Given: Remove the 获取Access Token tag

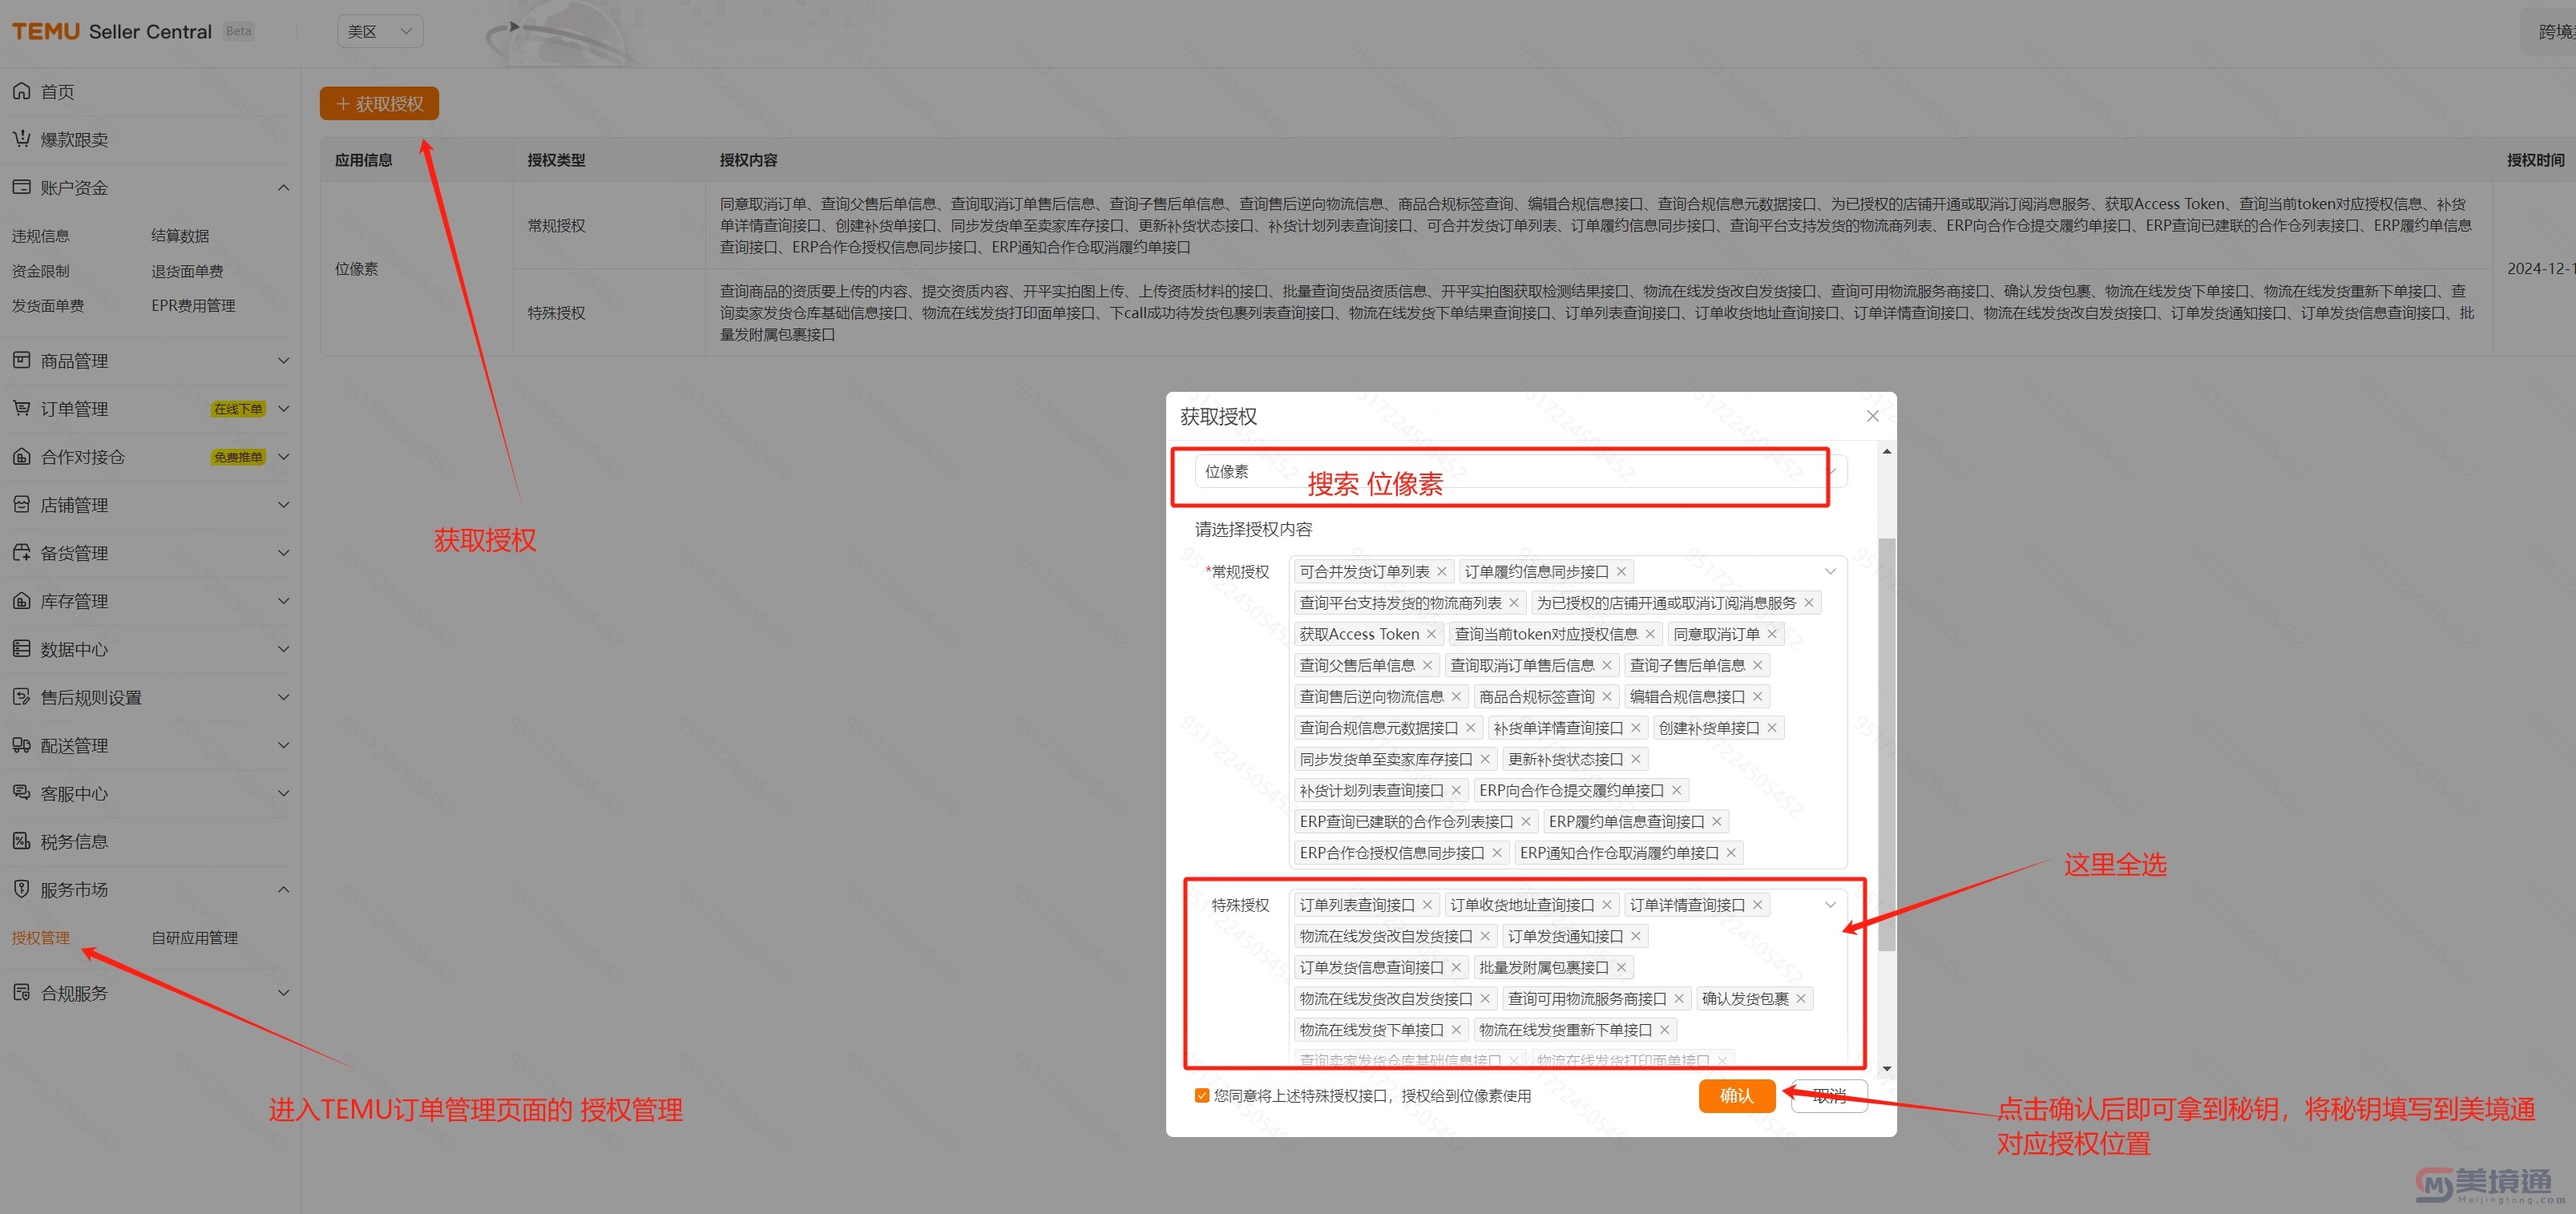Looking at the screenshot, I should pyautogui.click(x=1431, y=634).
